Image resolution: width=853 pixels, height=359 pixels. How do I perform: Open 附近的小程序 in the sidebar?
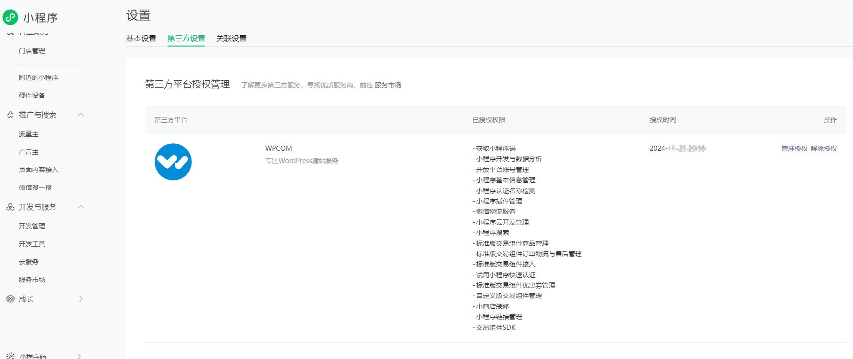[39, 78]
